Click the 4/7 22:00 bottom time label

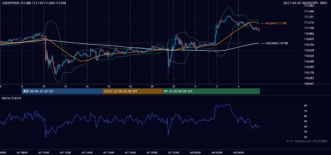174,152
